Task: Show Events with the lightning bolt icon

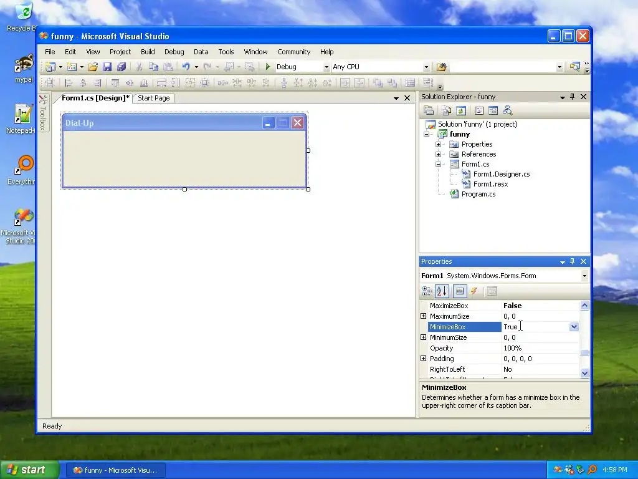Action: (474, 291)
